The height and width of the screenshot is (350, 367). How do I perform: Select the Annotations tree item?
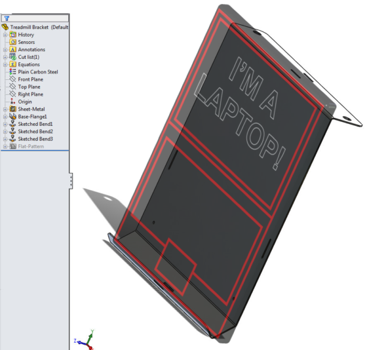[x=31, y=49]
